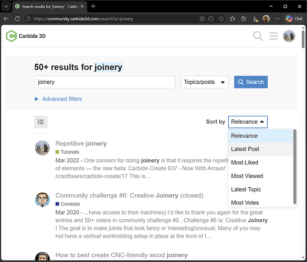This screenshot has height=262, width=307.
Task: Open the forum search magnifier icon
Action: [x=258, y=36]
